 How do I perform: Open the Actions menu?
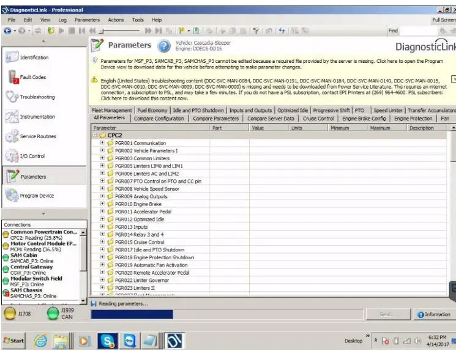(x=116, y=20)
